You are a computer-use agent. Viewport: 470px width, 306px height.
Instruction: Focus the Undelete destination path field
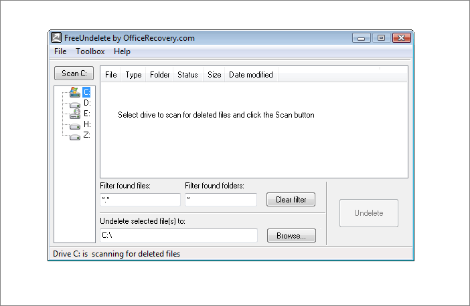click(179, 235)
